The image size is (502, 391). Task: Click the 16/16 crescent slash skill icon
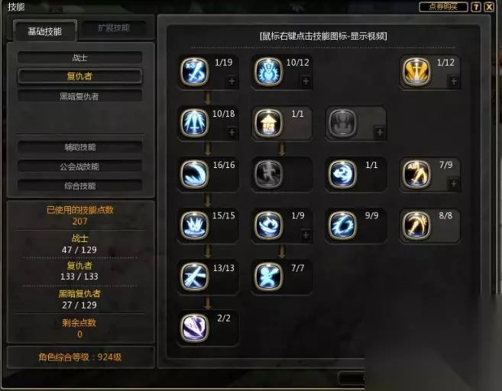[x=195, y=174]
